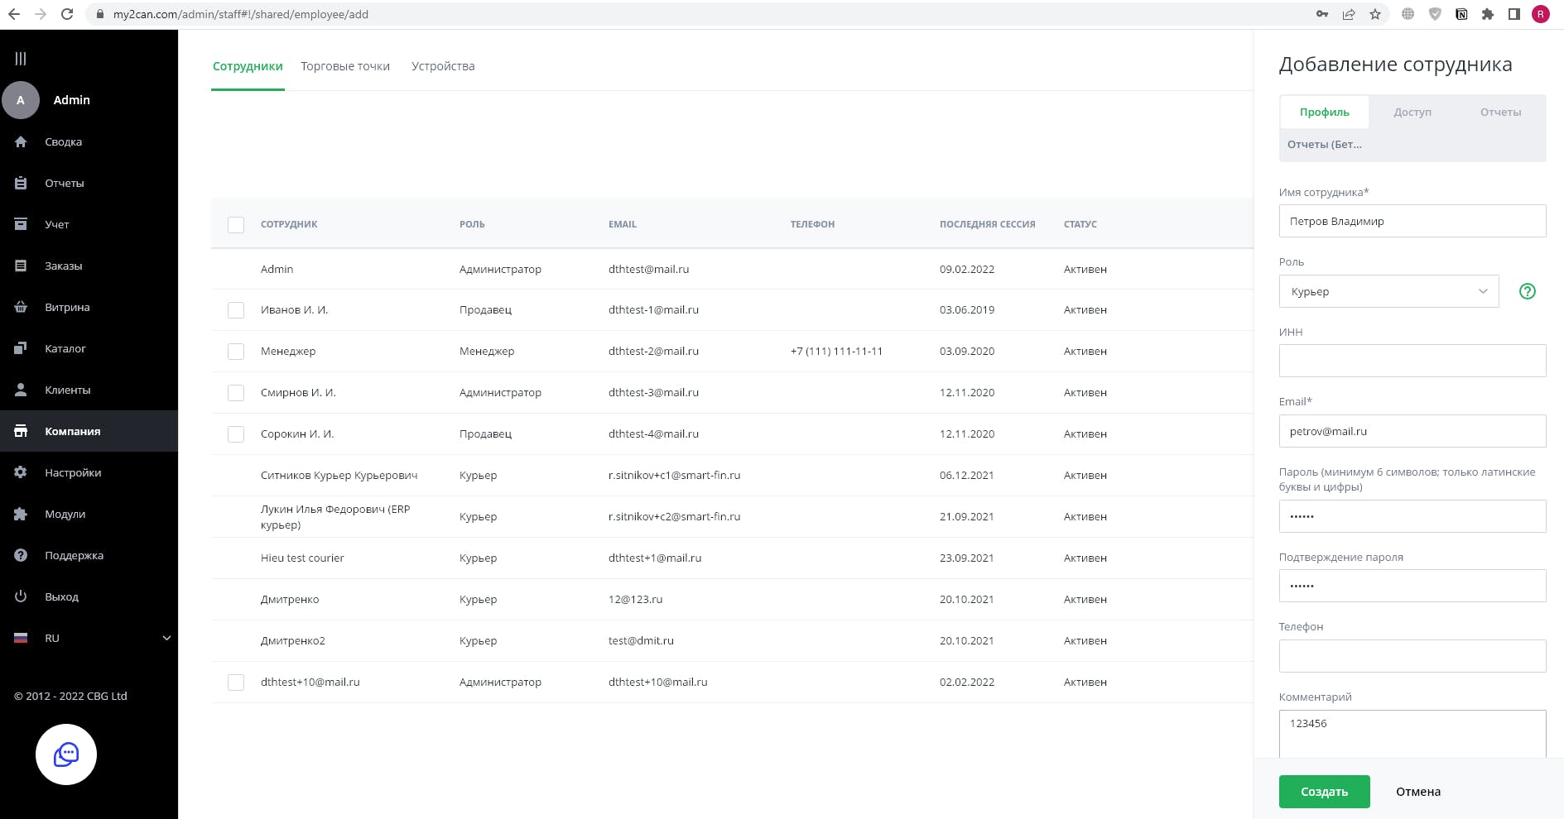Click Компания store icon
Screen dimensions: 1564x819
(x=21, y=431)
